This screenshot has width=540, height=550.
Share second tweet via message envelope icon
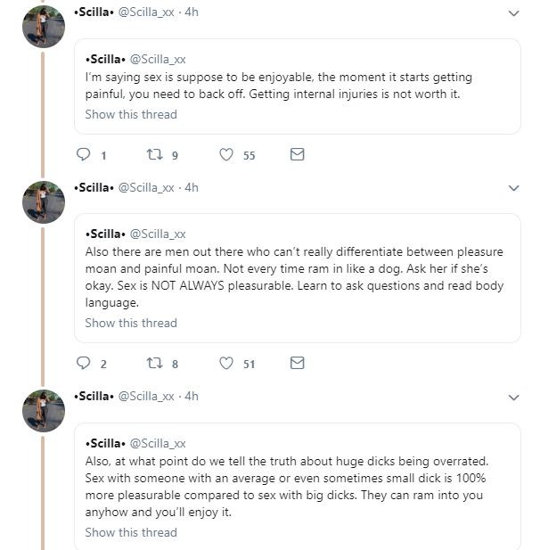(298, 363)
